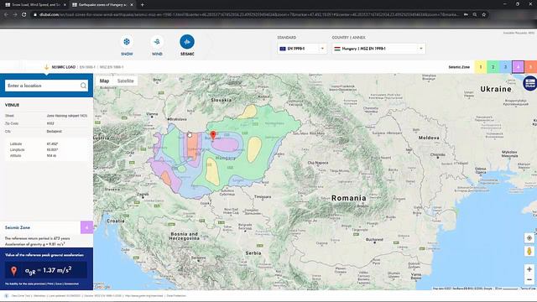Click the browser address bar URL

point(249,14)
